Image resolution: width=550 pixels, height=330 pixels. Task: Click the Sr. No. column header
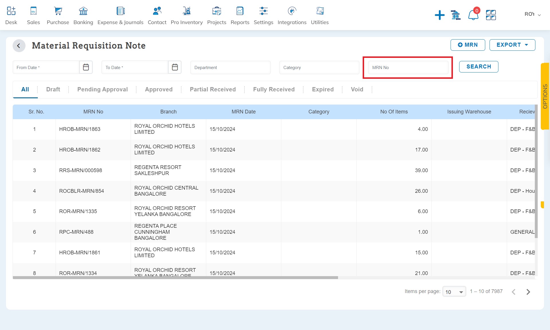click(36, 112)
